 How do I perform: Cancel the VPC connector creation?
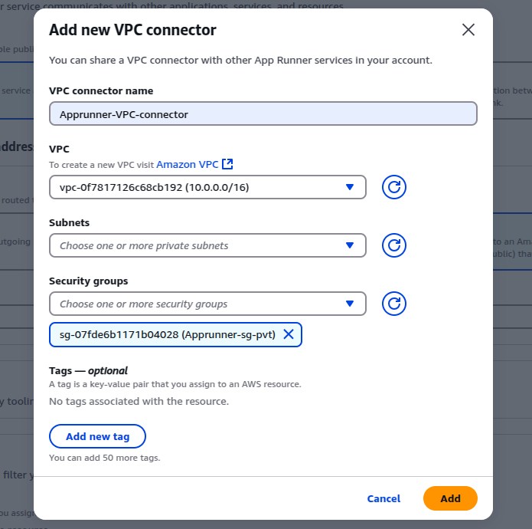[x=383, y=498]
